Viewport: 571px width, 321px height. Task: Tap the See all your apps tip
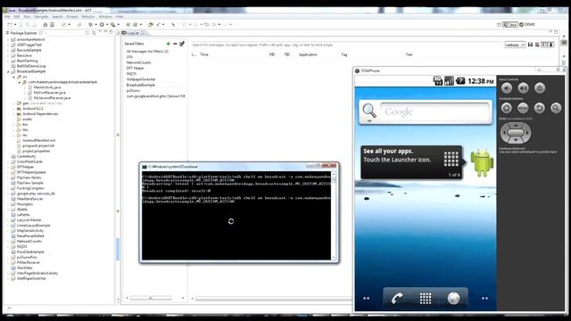tap(412, 162)
